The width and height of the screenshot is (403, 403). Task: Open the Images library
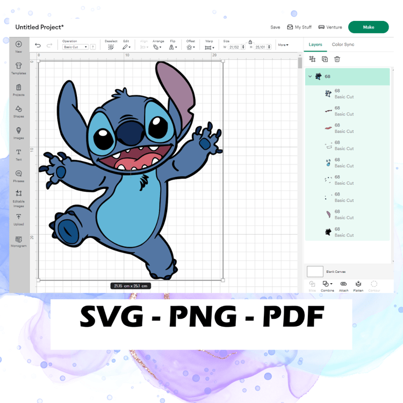point(18,133)
